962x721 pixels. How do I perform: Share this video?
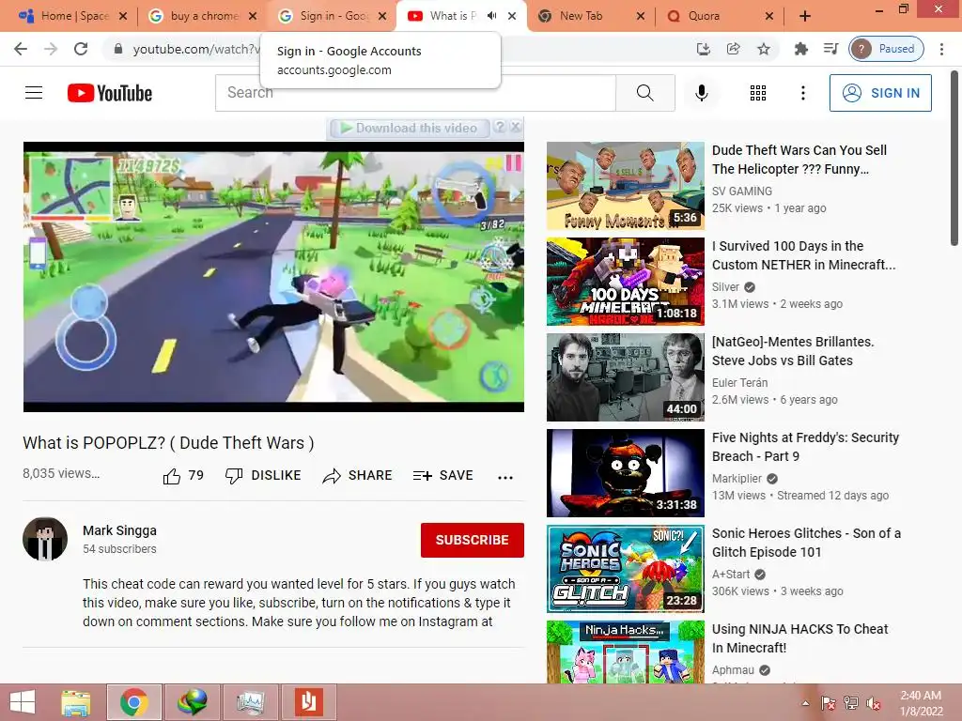point(357,476)
